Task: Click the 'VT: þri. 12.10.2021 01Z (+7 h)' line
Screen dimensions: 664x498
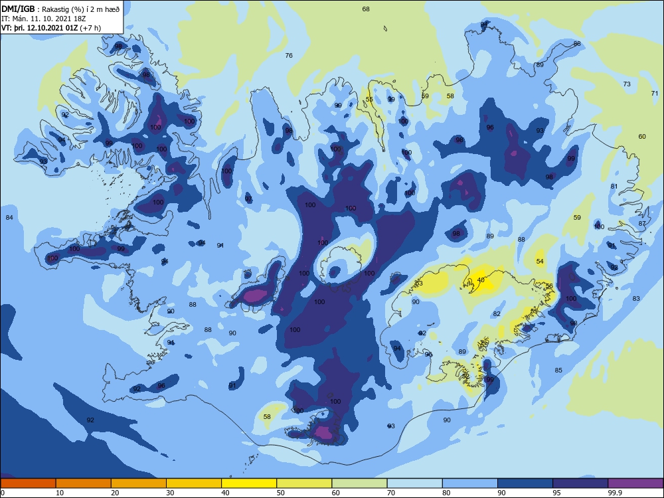Action: point(51,28)
